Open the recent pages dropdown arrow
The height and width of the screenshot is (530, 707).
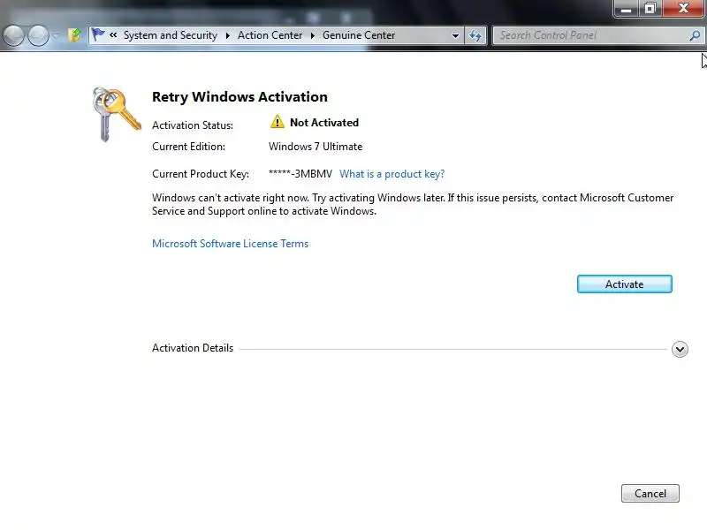tap(56, 35)
